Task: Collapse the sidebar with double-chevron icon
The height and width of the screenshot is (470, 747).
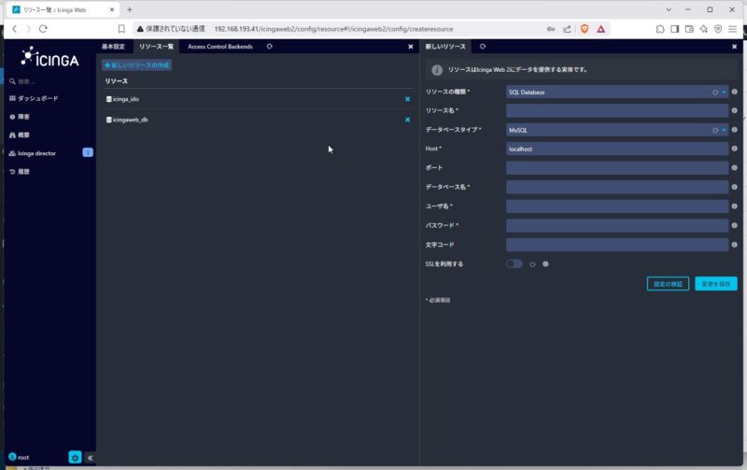Action: [90, 458]
